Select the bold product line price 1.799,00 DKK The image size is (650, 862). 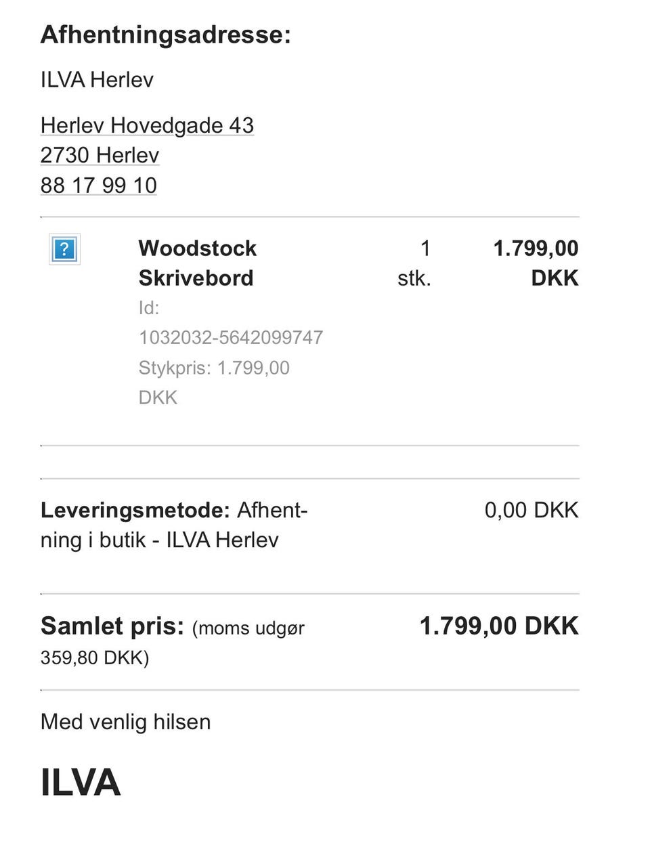coord(536,263)
